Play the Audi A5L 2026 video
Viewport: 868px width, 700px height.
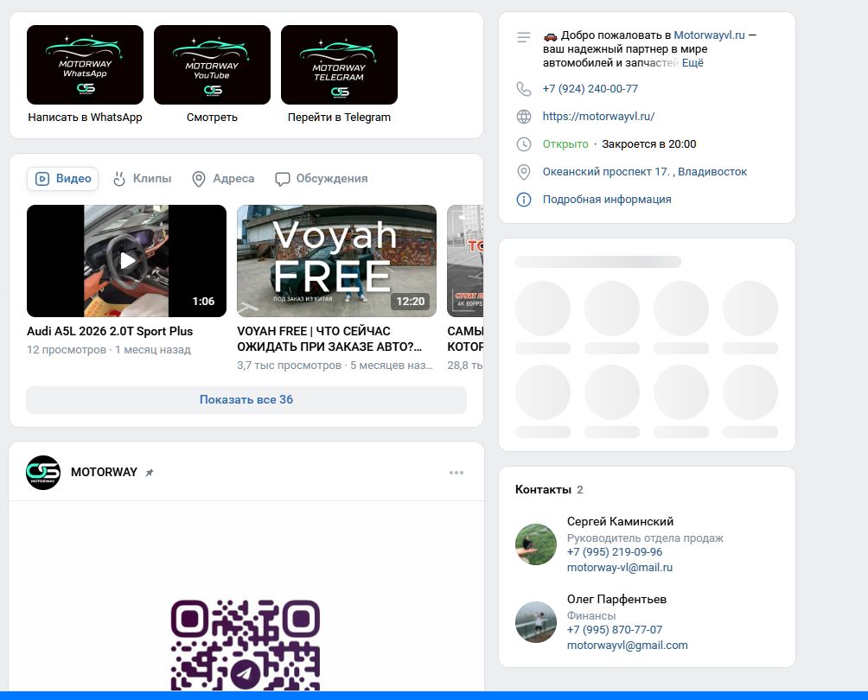(127, 261)
